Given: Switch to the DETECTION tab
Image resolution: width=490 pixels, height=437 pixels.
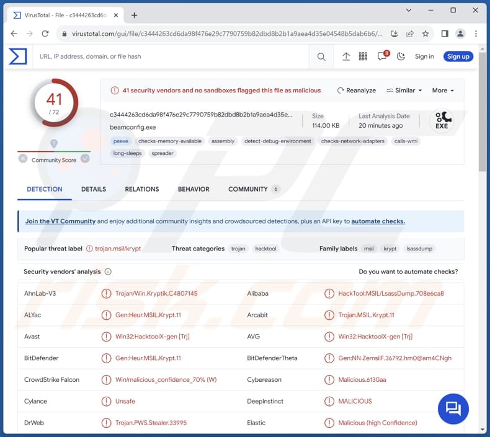Looking at the screenshot, I should 45,189.
